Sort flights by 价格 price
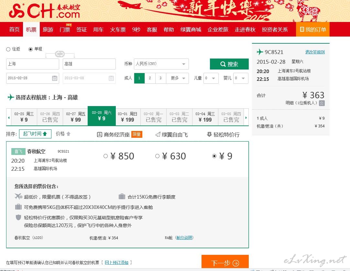 click(63, 134)
